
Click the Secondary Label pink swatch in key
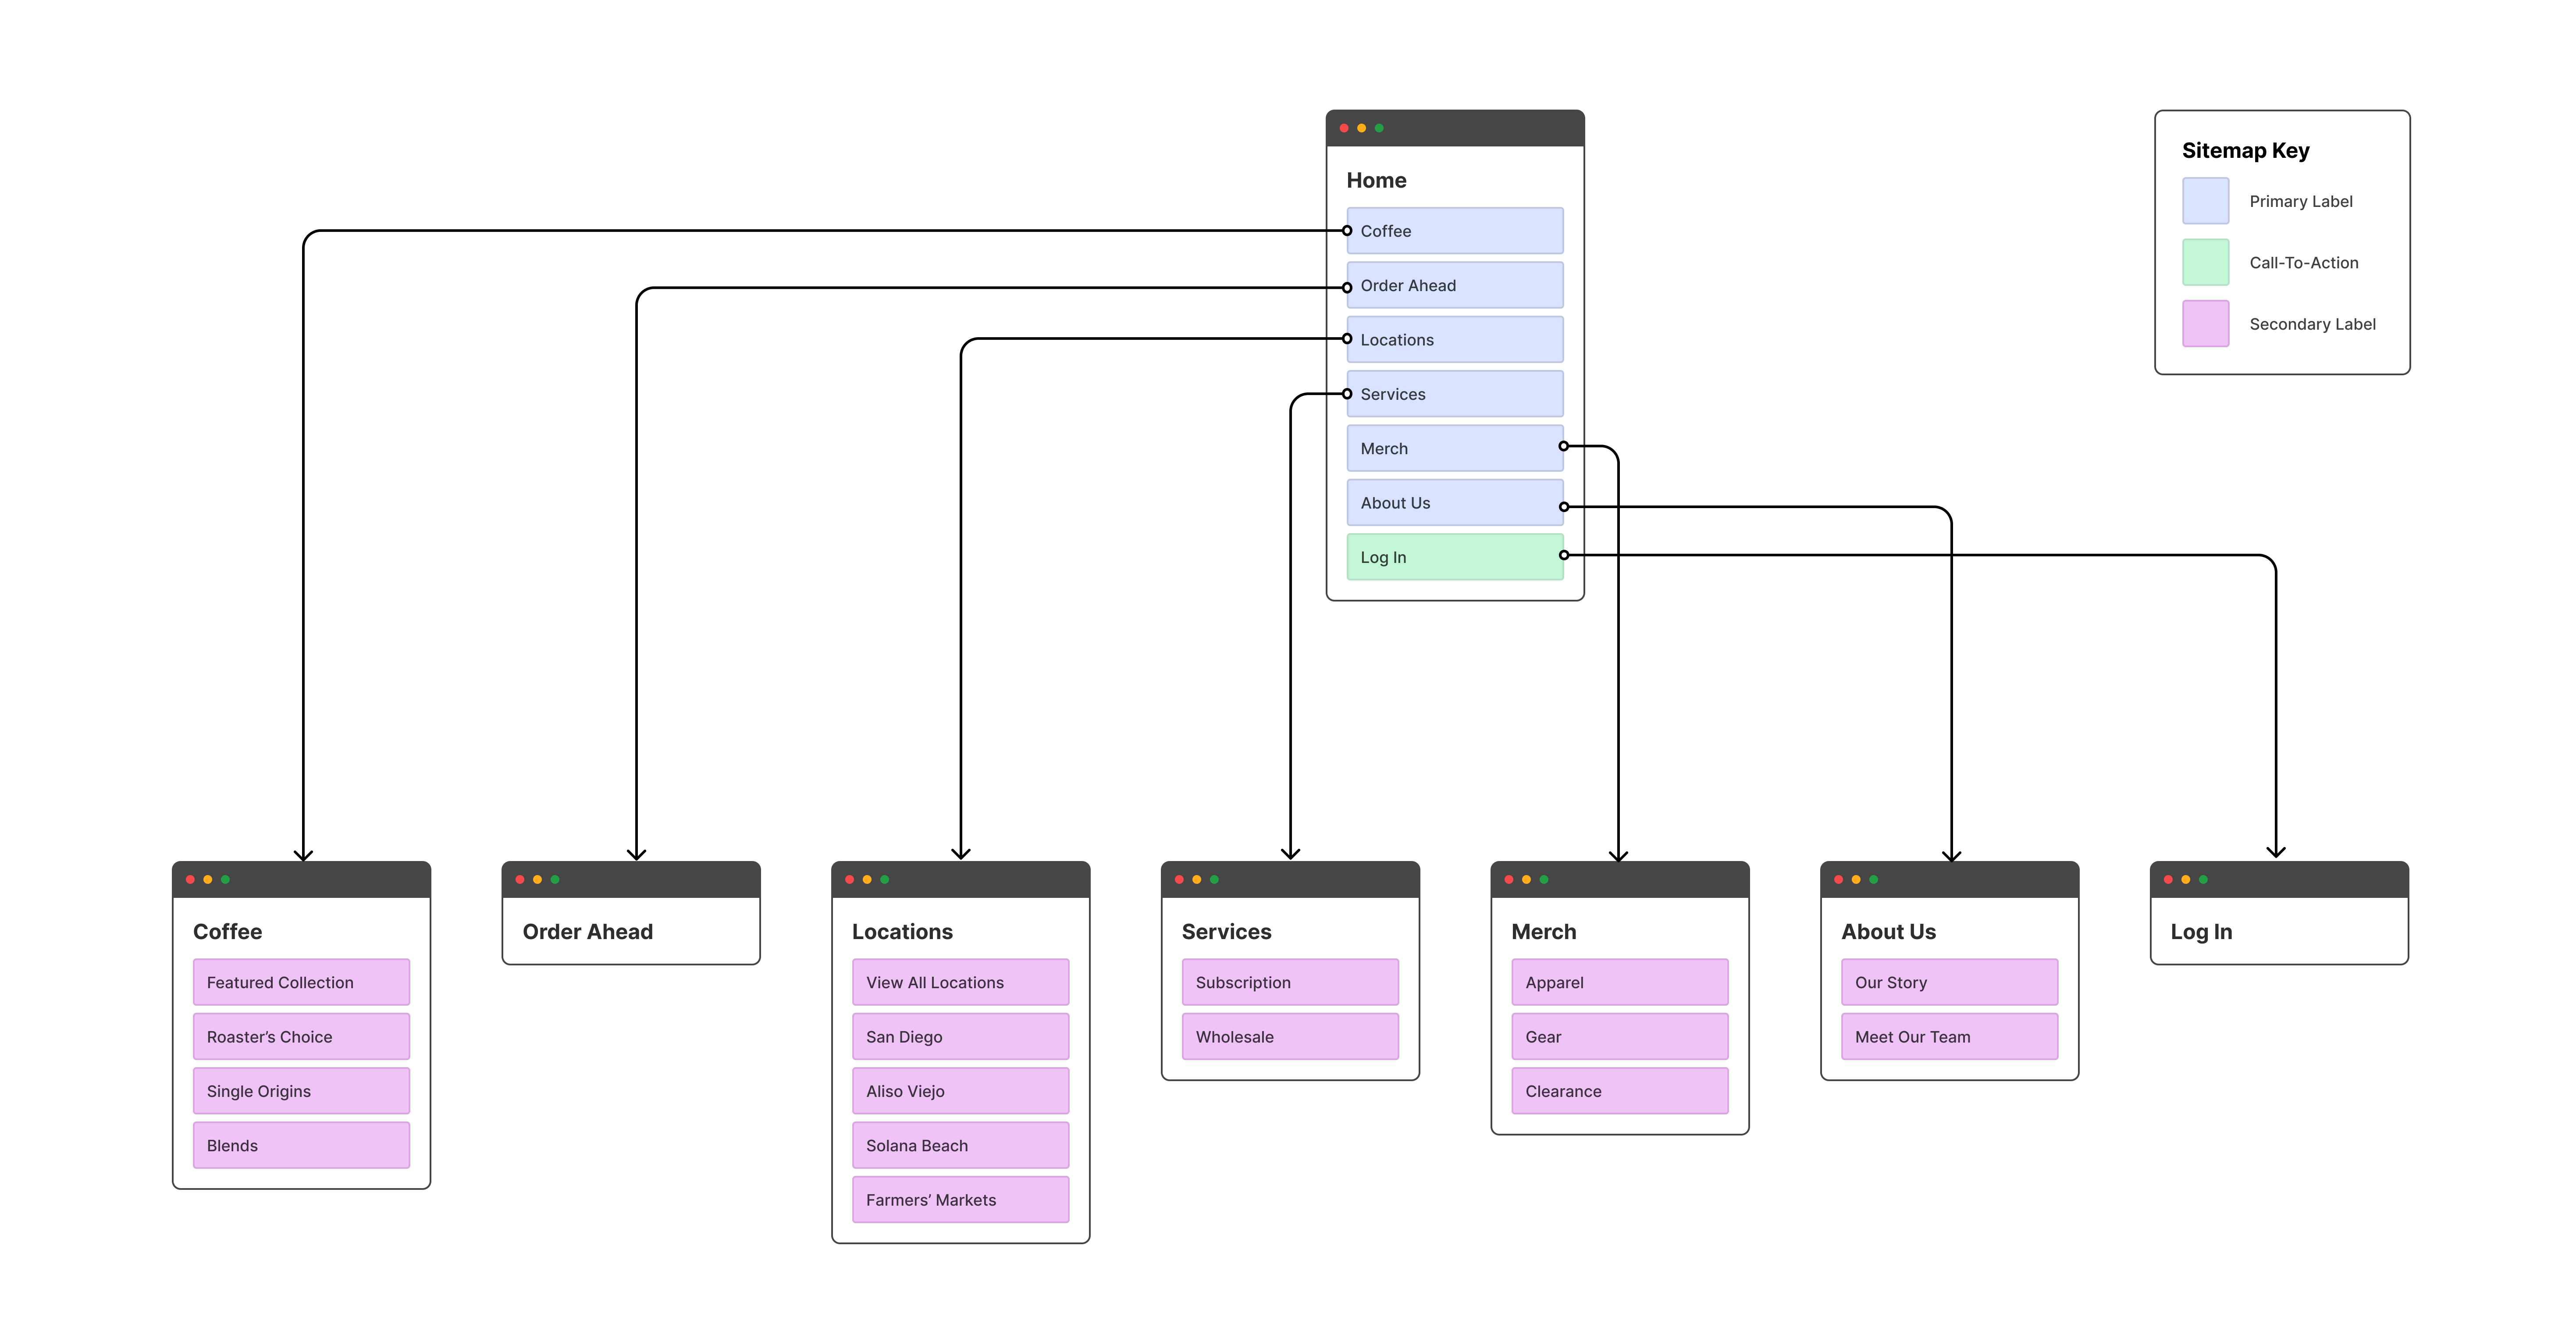(x=2205, y=324)
